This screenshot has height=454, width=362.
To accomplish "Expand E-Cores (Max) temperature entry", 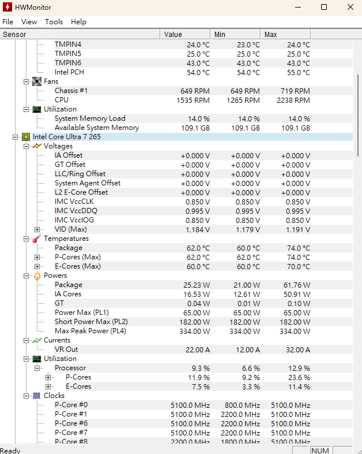I will (37, 266).
